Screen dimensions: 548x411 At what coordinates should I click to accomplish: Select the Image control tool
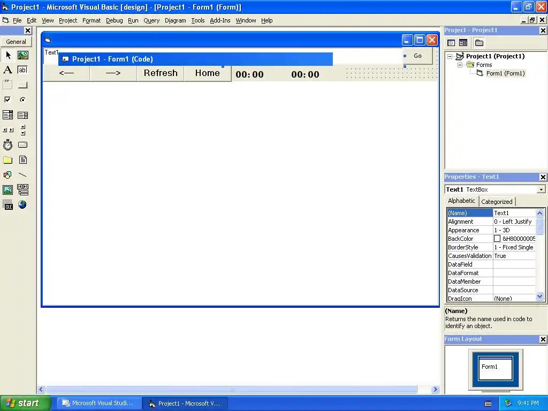coord(7,190)
